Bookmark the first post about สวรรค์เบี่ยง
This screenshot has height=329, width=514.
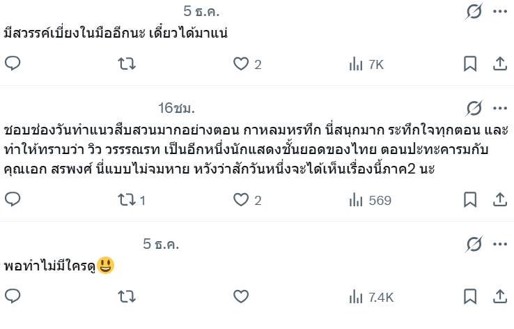pyautogui.click(x=470, y=64)
